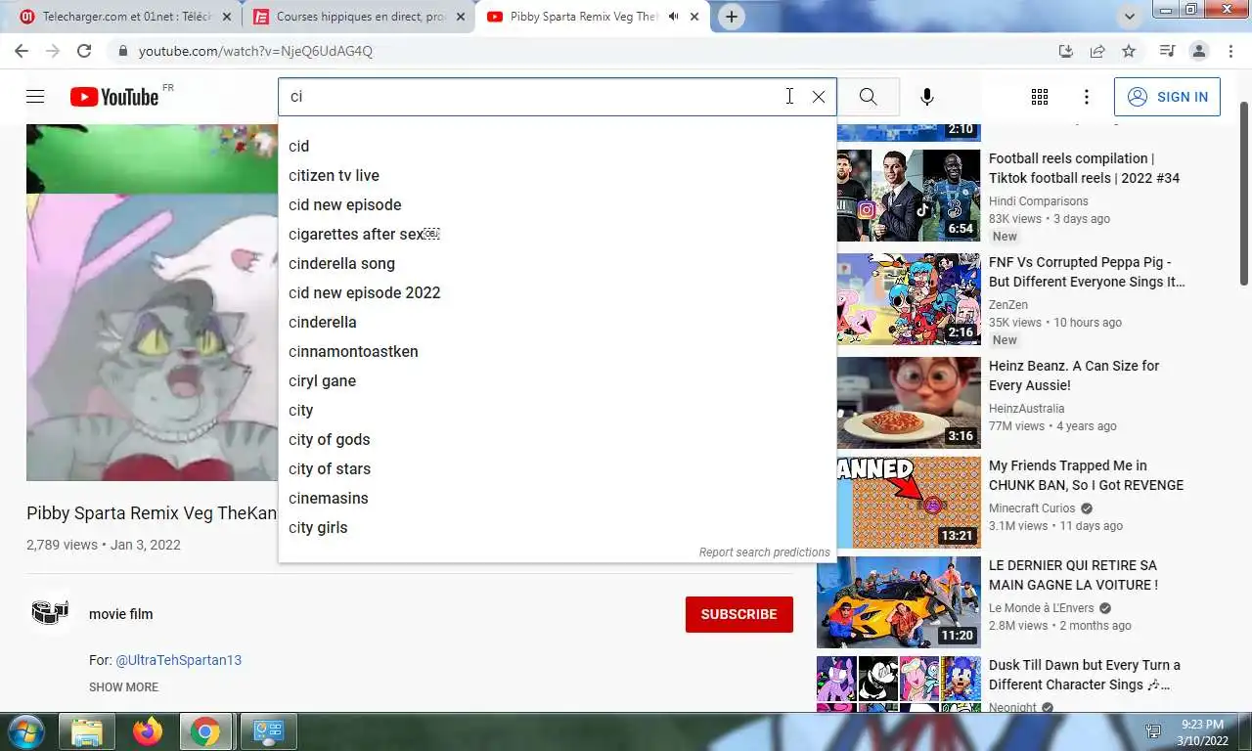Image resolution: width=1252 pixels, height=751 pixels.
Task: Pick the "ciryl gane" suggestion
Action: pos(558,380)
